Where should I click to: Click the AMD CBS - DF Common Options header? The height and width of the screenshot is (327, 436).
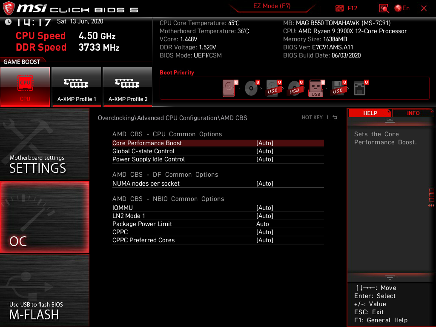pos(165,175)
